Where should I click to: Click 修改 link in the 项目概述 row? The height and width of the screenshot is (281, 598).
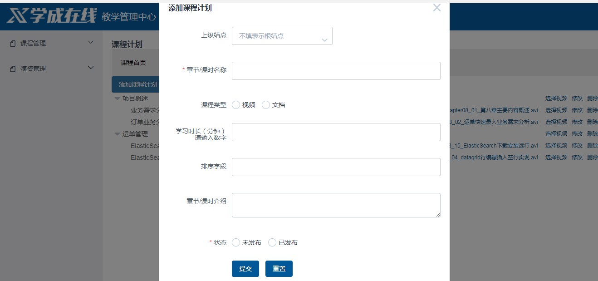coord(577,98)
